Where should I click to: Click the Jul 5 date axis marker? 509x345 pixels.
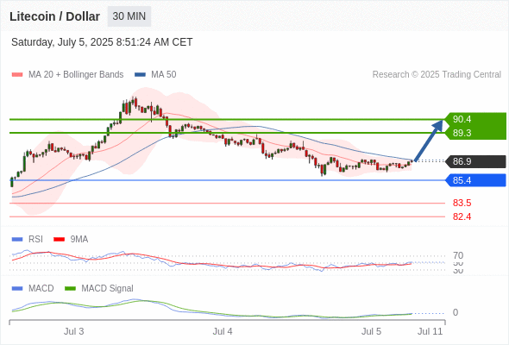(371, 331)
